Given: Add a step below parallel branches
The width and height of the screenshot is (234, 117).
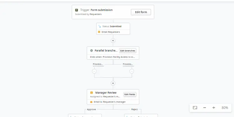Looking at the screenshot, I should pyautogui.click(x=113, y=83).
